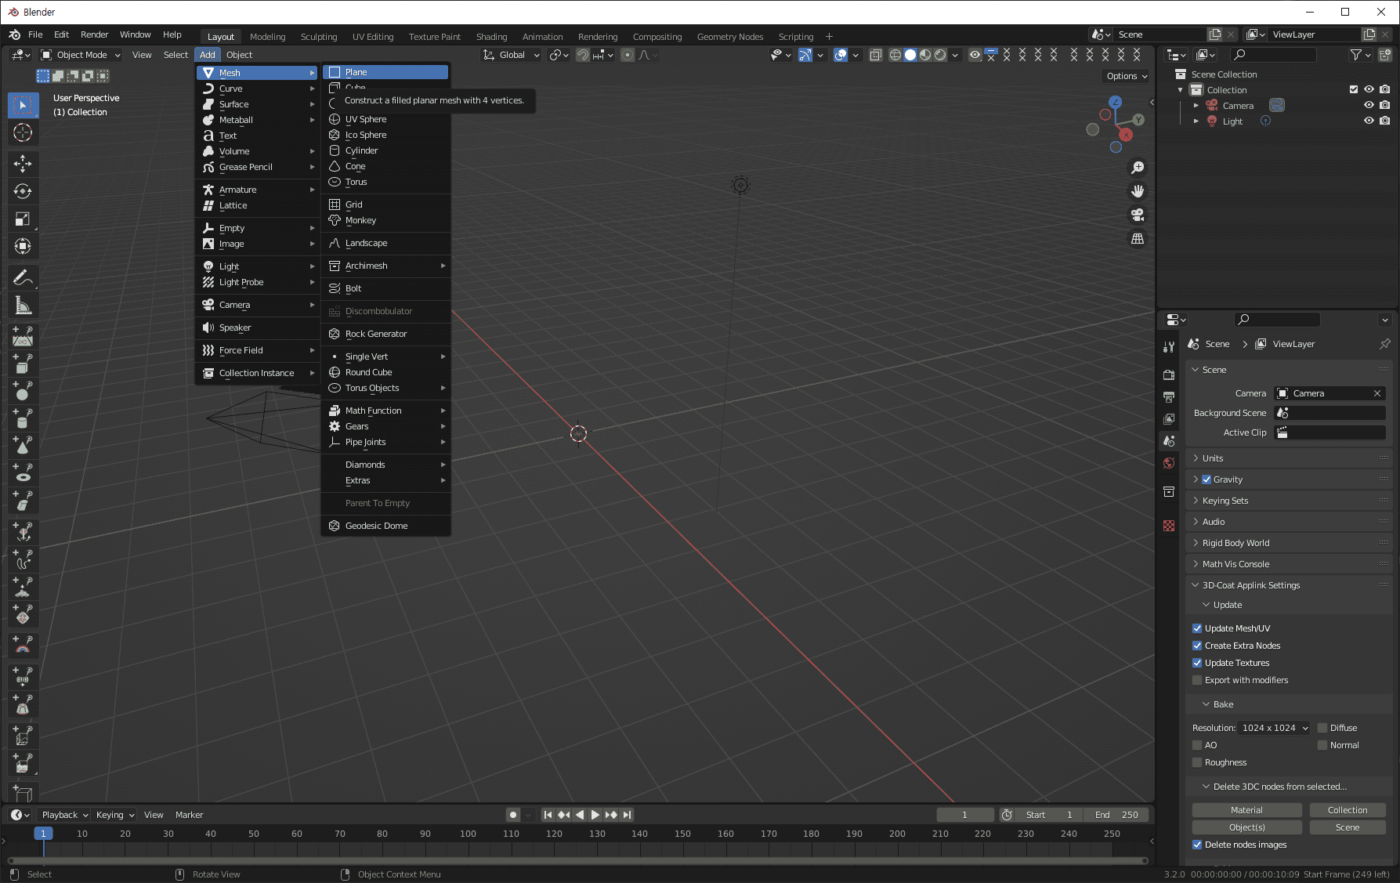Viewport: 1400px width, 883px height.
Task: Click the Z axis navigation gizmo
Action: tap(1116, 102)
